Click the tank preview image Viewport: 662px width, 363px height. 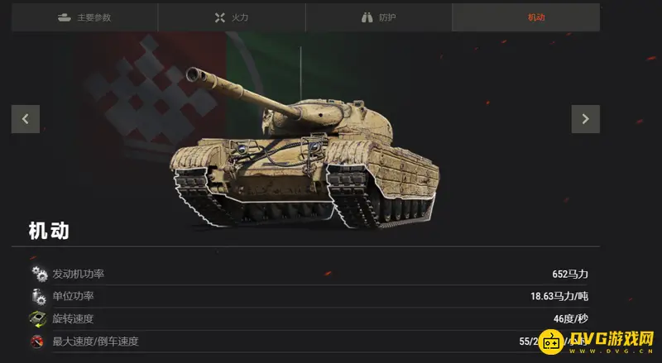click(x=305, y=148)
